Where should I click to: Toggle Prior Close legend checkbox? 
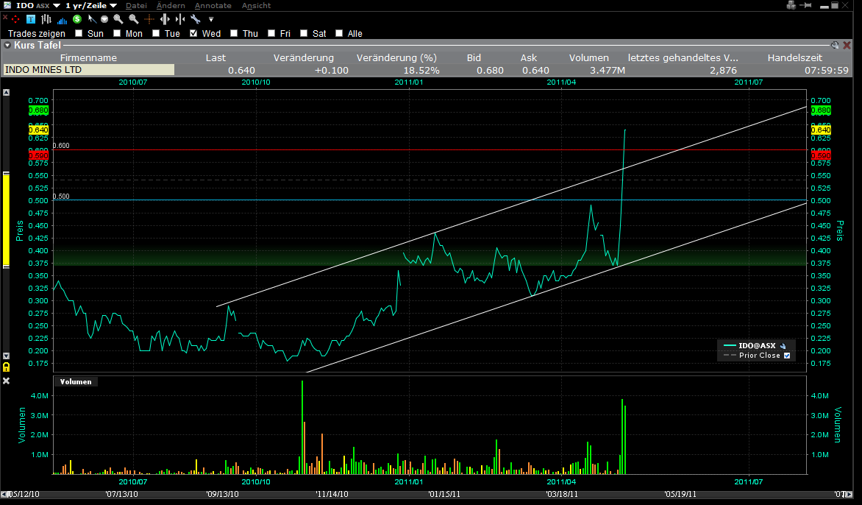click(787, 356)
